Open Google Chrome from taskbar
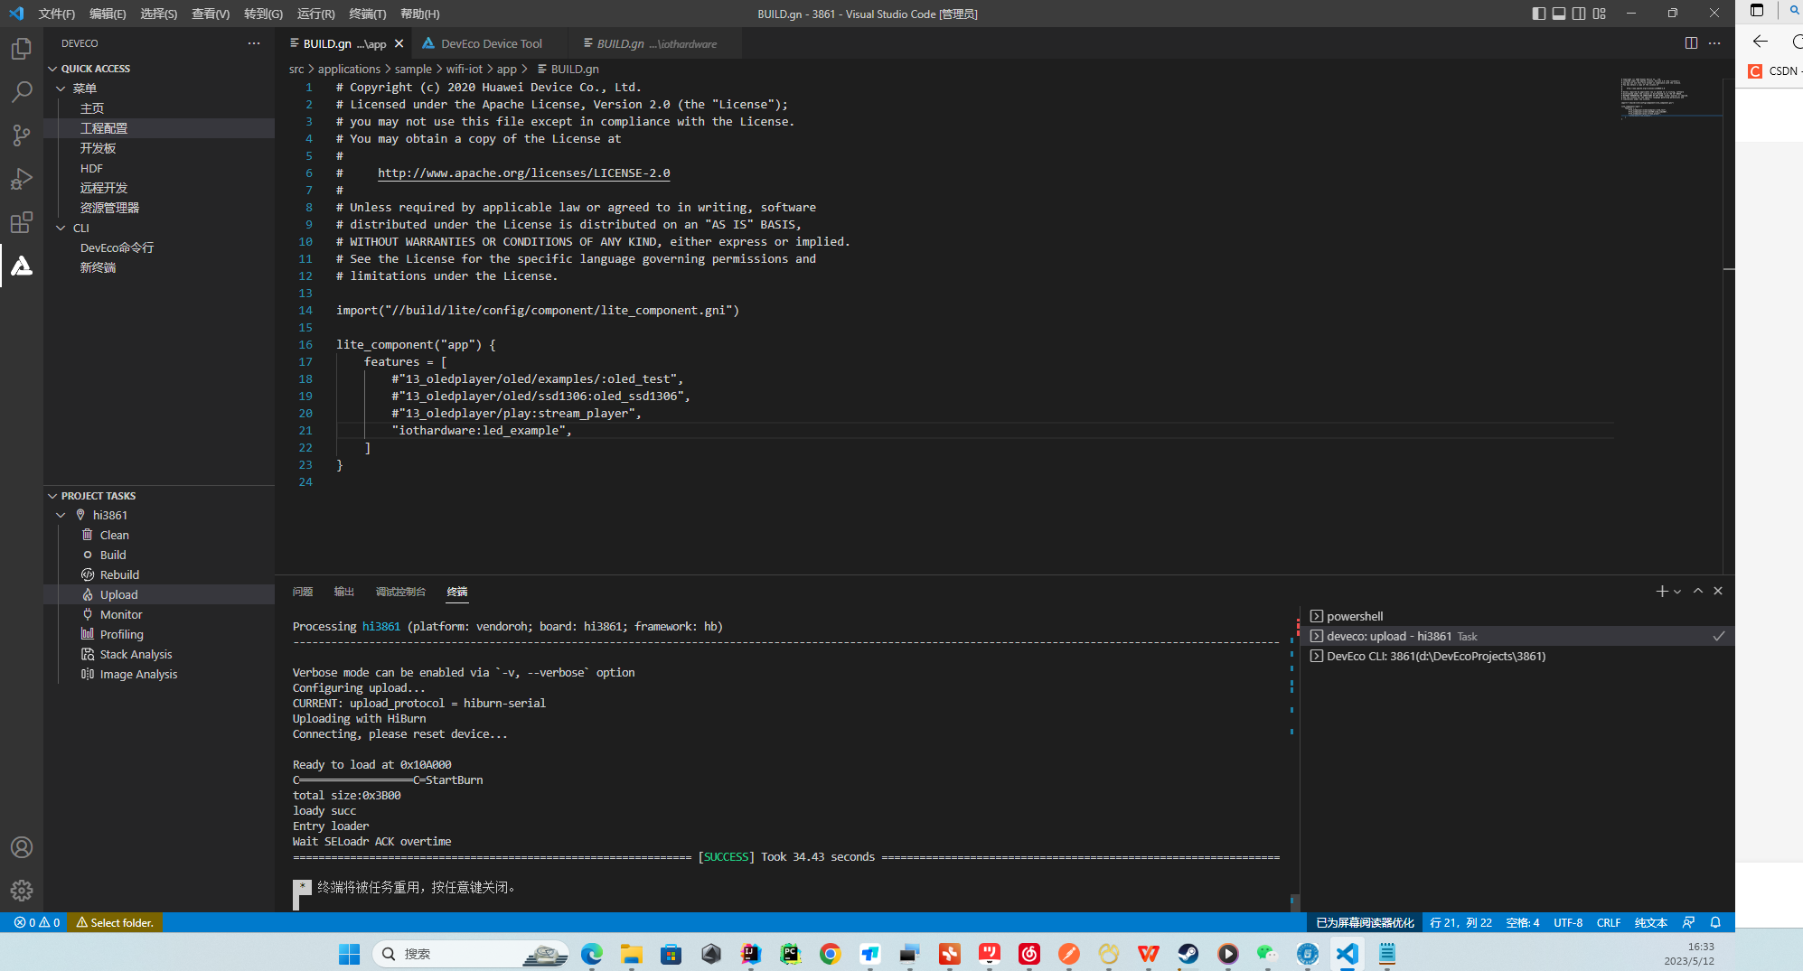1803x971 pixels. pyautogui.click(x=830, y=954)
